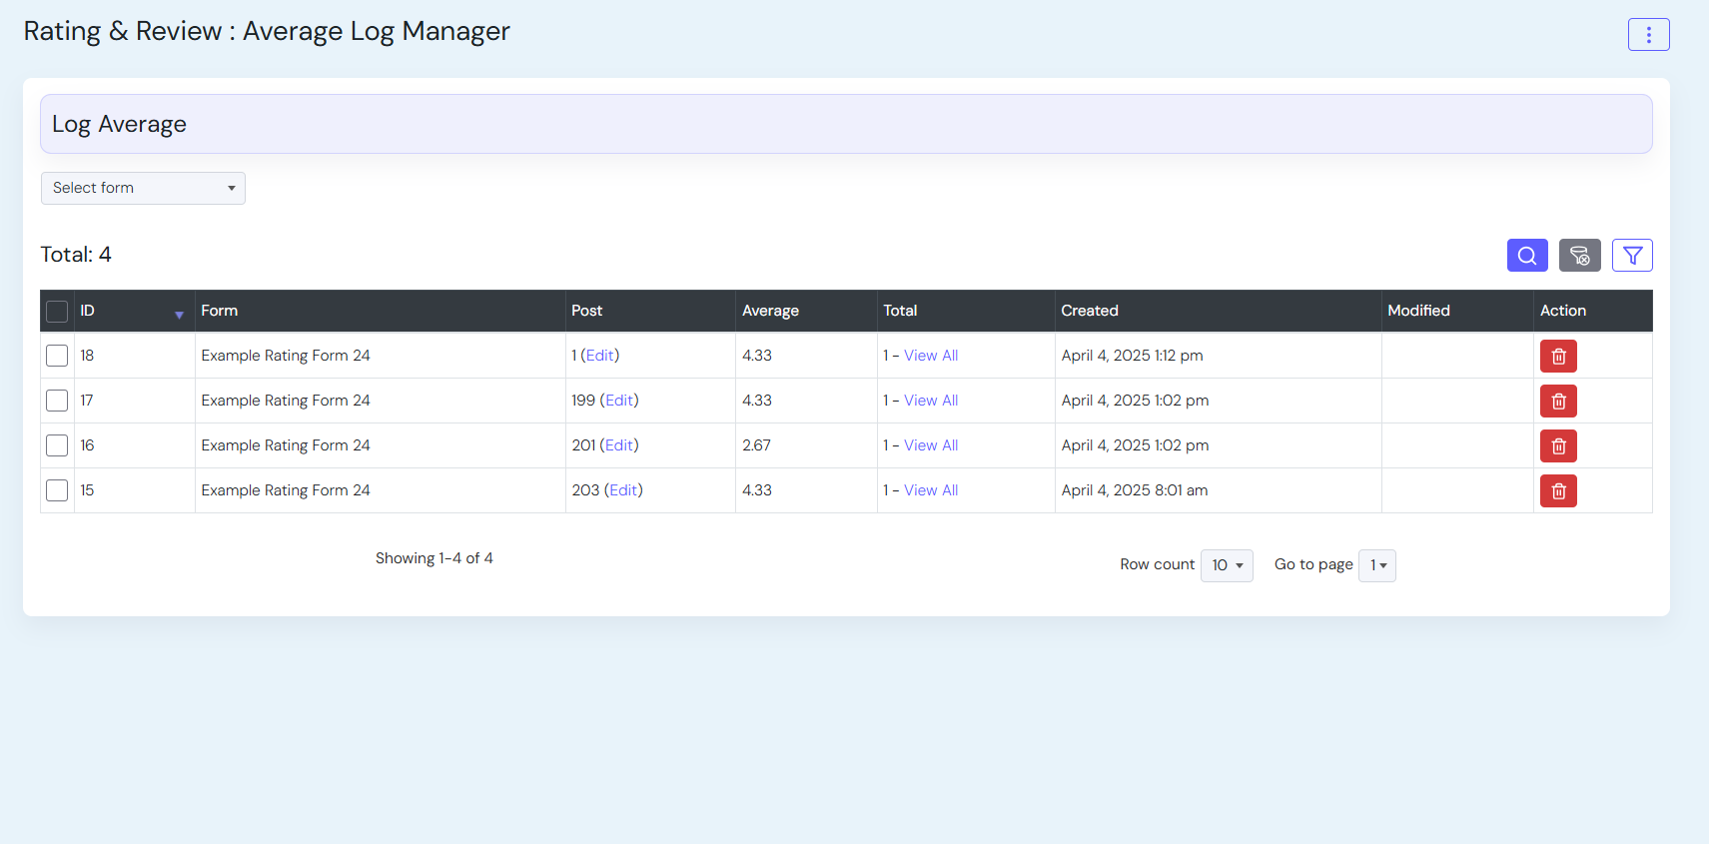Open the Select form dropdown
Screen dimensions: 1709x844
click(x=143, y=189)
